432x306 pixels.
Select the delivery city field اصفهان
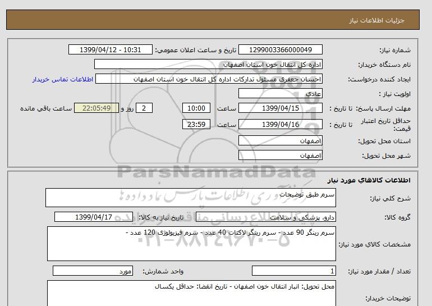(281, 155)
